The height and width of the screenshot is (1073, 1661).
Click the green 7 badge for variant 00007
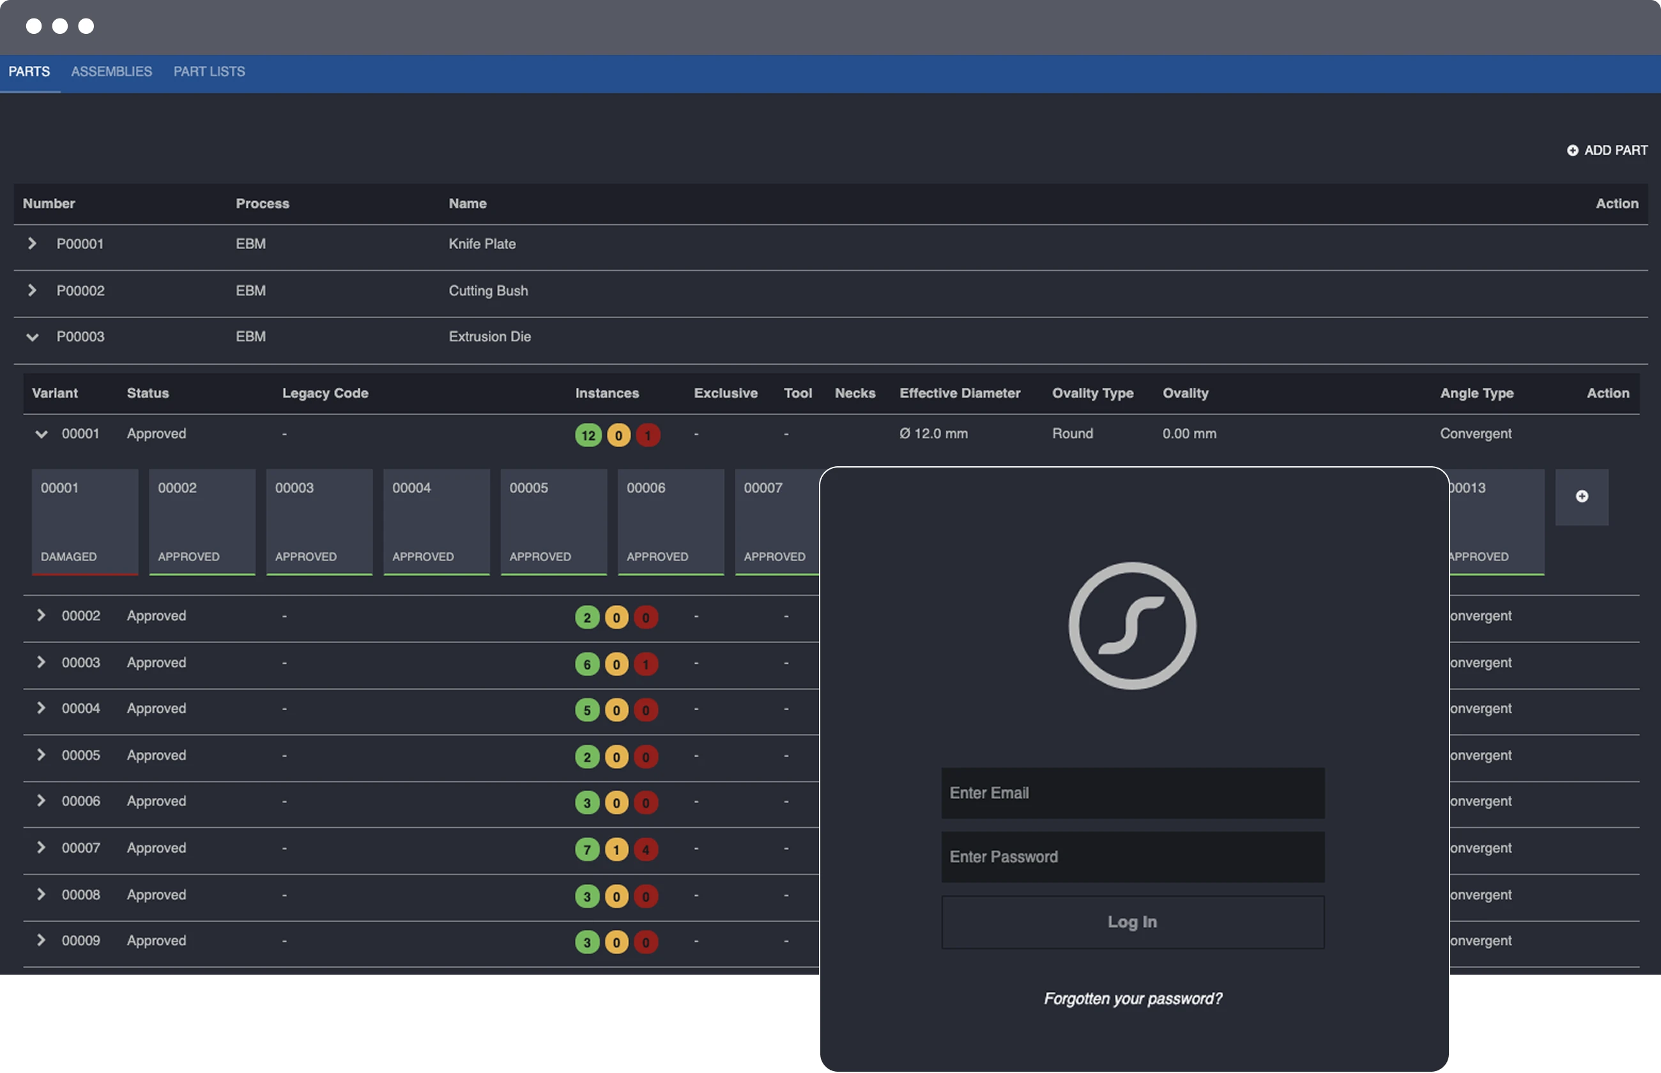tap(587, 849)
